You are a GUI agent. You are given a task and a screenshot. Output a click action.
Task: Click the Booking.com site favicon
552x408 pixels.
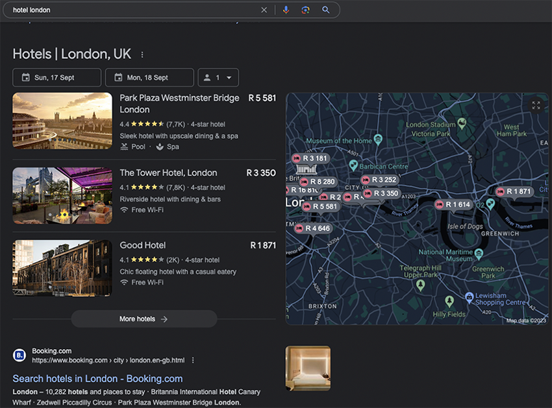point(19,355)
